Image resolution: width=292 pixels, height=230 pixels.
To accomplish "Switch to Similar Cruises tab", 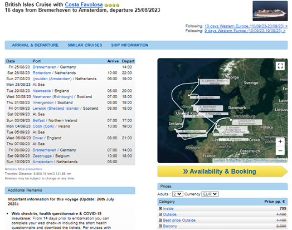I will click(85, 45).
